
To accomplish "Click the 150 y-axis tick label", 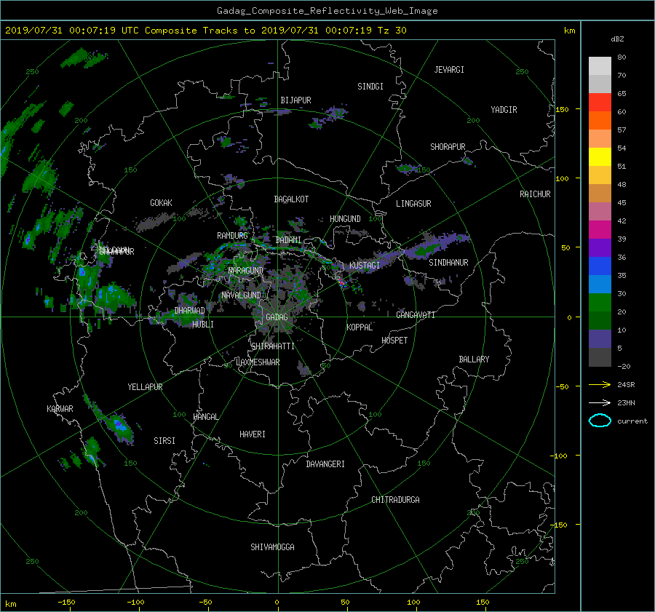I will coord(563,109).
